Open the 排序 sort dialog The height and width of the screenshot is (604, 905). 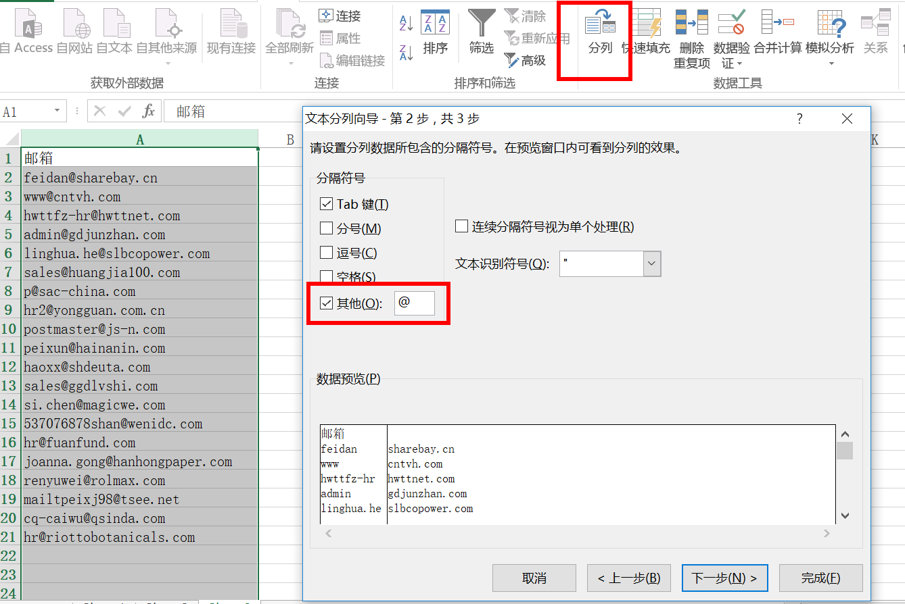coord(436,32)
